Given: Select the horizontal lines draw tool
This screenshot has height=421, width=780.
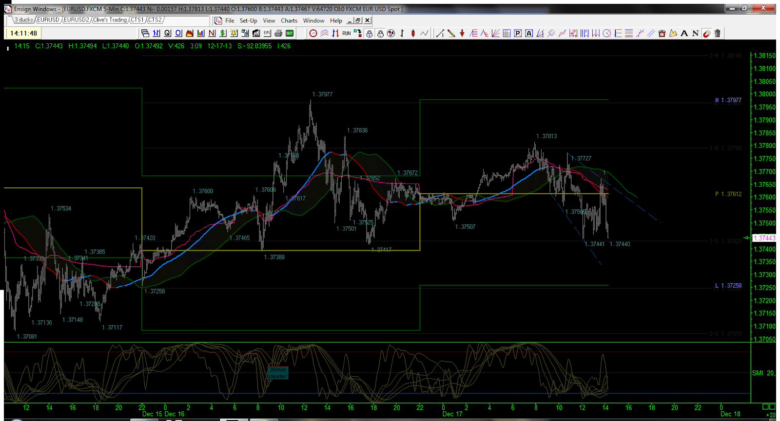Looking at the screenshot, I should pos(629,33).
